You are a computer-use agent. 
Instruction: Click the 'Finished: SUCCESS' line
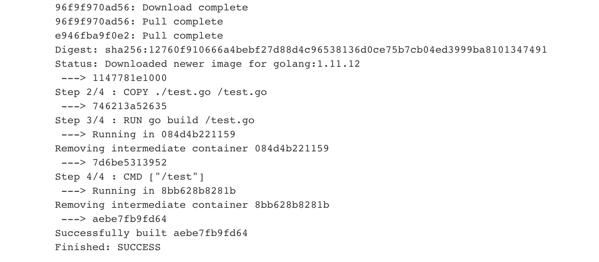click(x=108, y=247)
